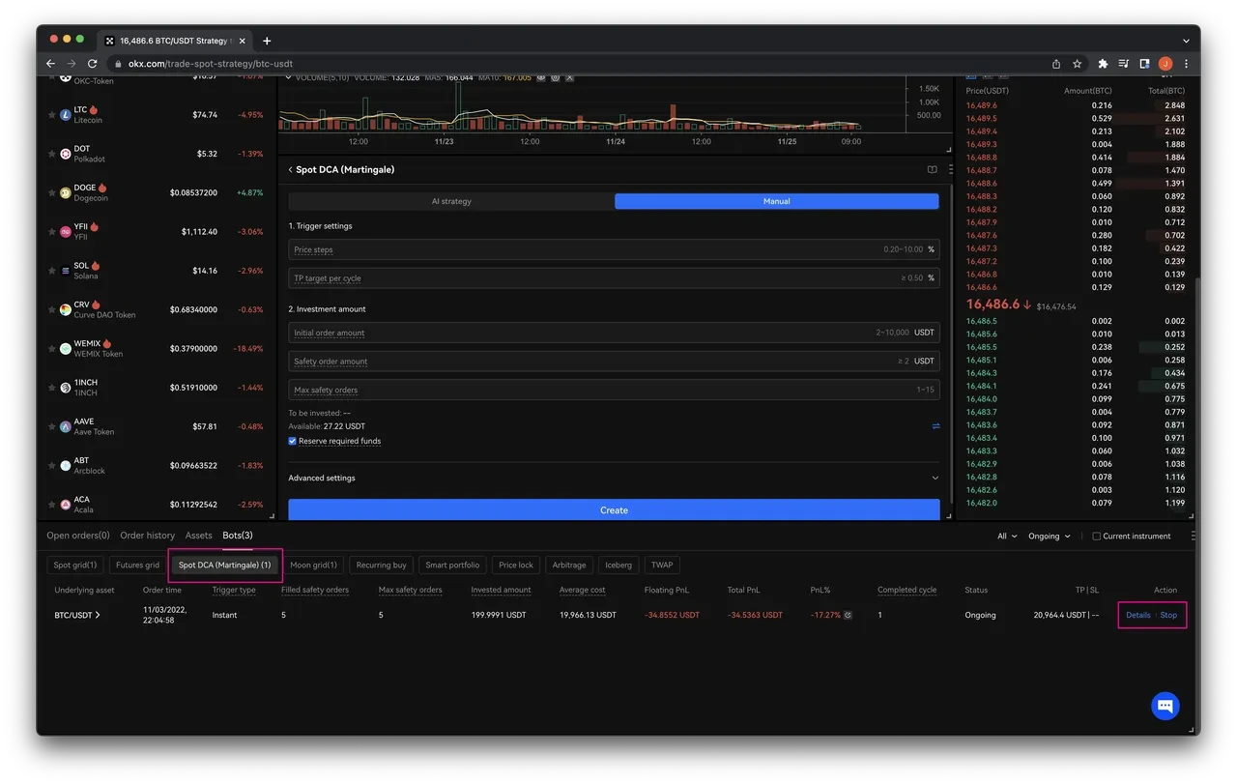Open the chat support bubble
The height and width of the screenshot is (784, 1237).
pyautogui.click(x=1165, y=706)
